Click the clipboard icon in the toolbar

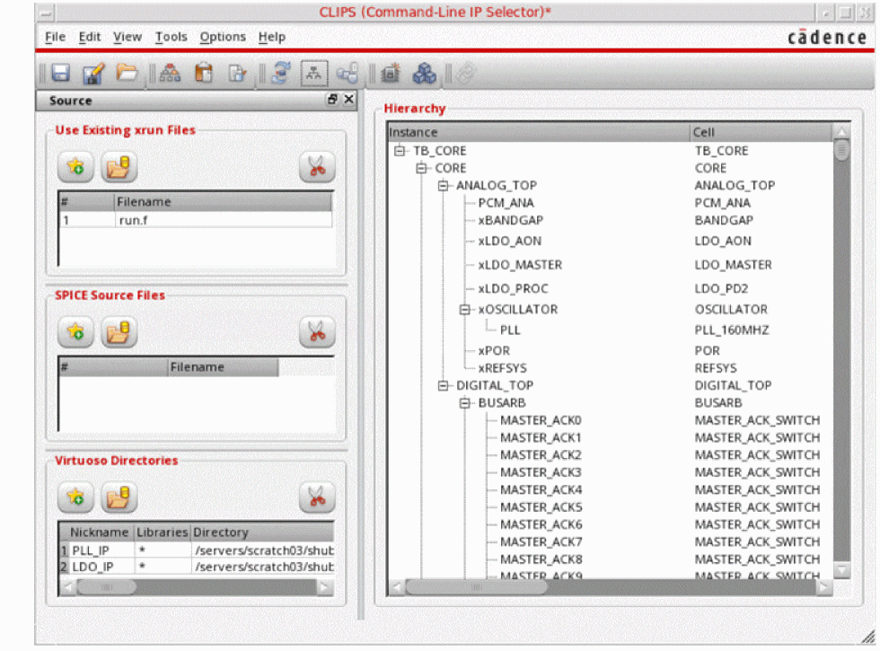tap(205, 74)
